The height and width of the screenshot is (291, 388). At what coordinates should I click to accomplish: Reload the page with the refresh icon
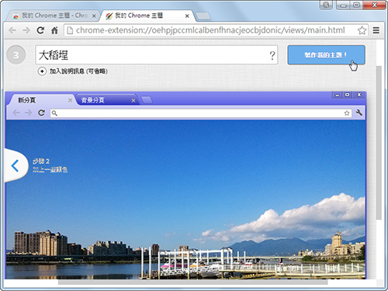[40, 30]
